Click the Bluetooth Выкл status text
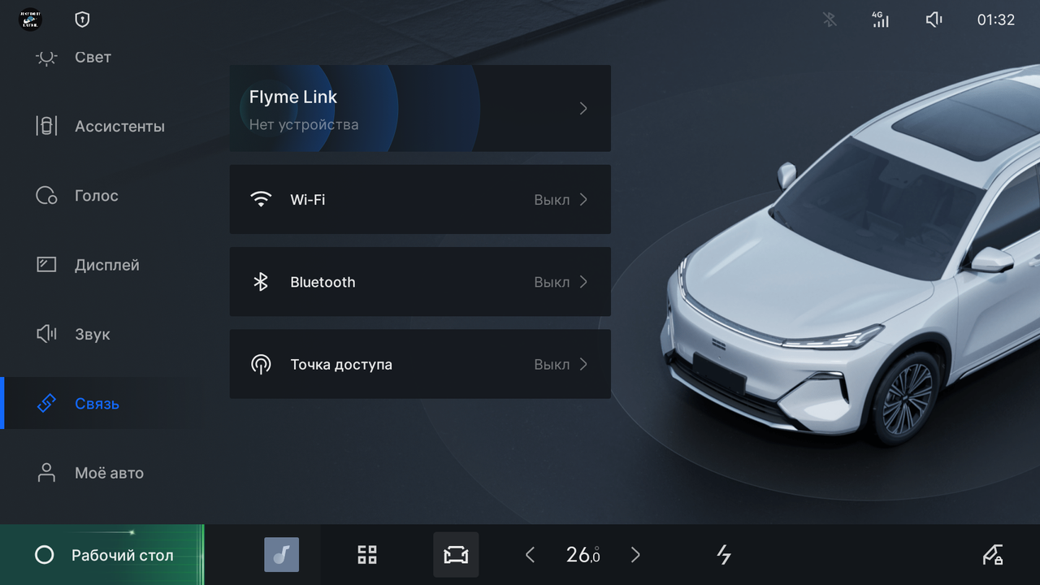The height and width of the screenshot is (585, 1040). pos(552,282)
